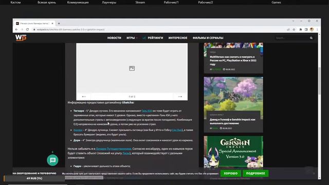329x185 pixels.
Task: Open Давид и Голиаф article title
Action: coord(232,121)
